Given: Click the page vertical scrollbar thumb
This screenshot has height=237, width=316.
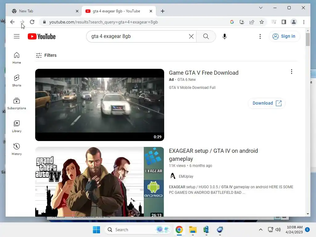Looking at the screenshot, I should 308,39.
